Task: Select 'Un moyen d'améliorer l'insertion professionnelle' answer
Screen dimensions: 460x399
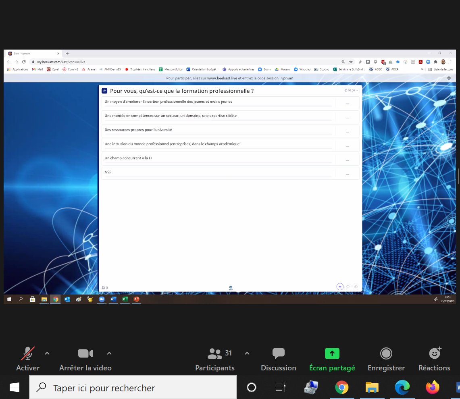Action: 230,103
